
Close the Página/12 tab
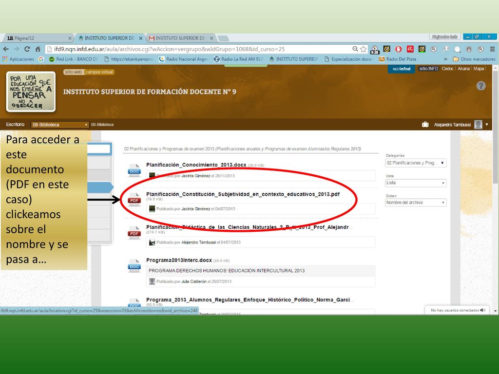point(70,38)
